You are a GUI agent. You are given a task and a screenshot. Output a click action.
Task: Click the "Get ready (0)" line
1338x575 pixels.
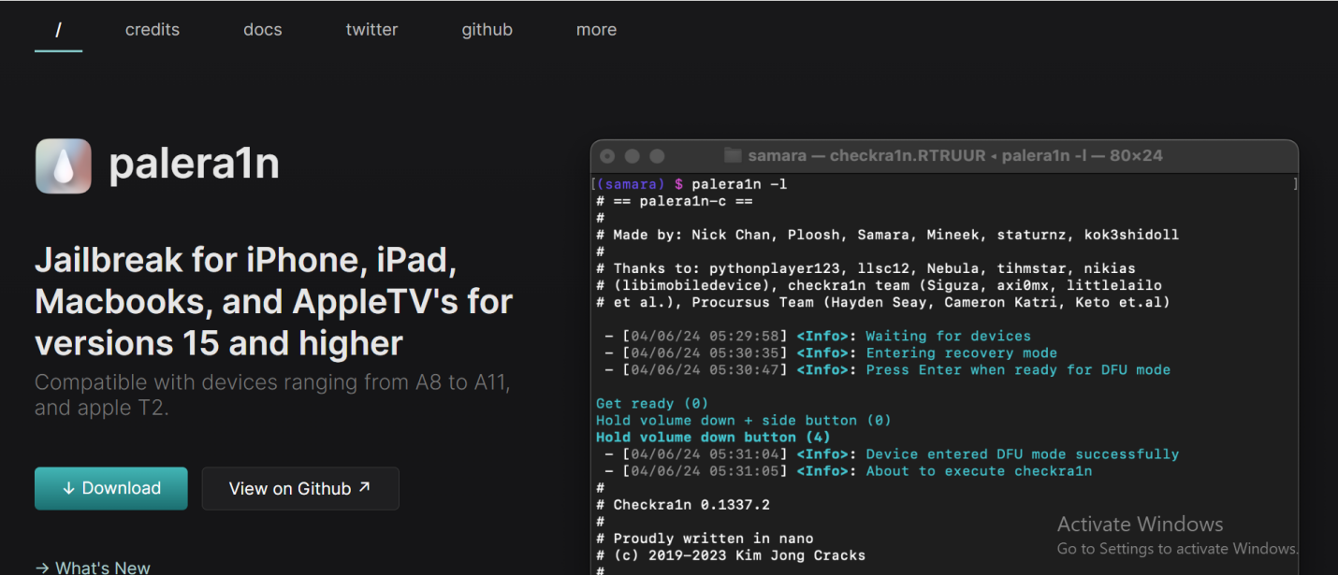(x=652, y=403)
